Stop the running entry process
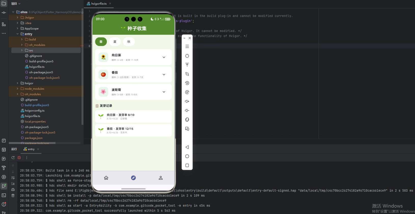Screen dimensions: 415x214 (19, 158)
